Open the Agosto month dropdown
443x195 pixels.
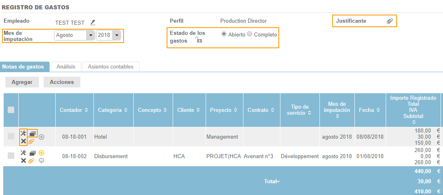point(90,35)
